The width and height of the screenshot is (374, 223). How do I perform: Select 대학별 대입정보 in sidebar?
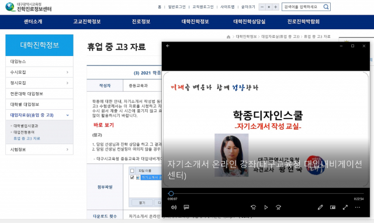(39, 104)
